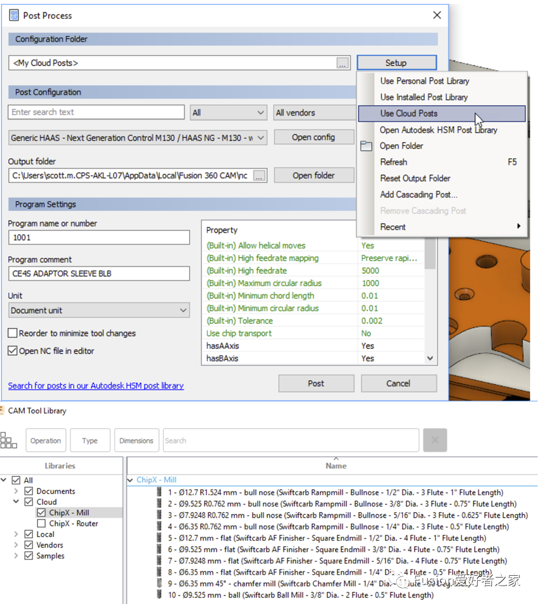The height and width of the screenshot is (604, 538).
Task: Click the (Built-in) Tolerance property row
Action: (313, 321)
